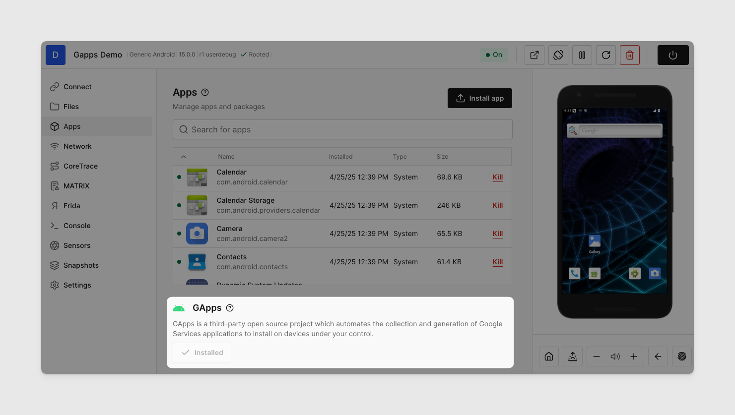Kill the Calendar app
Viewport: 735px width, 415px height.
tap(498, 177)
